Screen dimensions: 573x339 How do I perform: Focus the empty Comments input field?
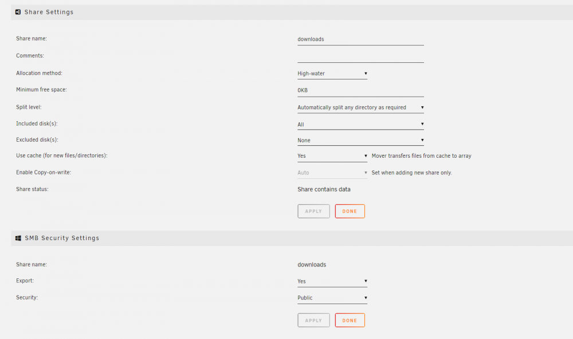pos(360,57)
